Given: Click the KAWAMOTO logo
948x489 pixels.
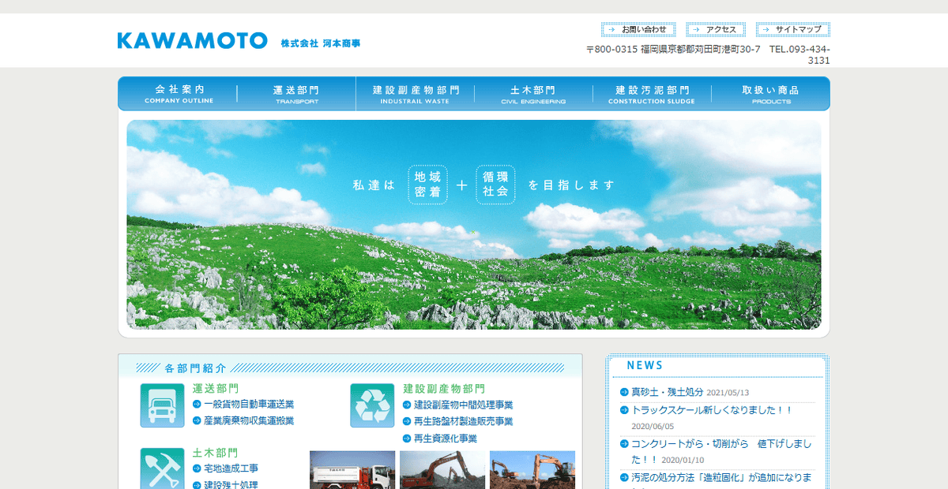Looking at the screenshot, I should click(x=194, y=38).
